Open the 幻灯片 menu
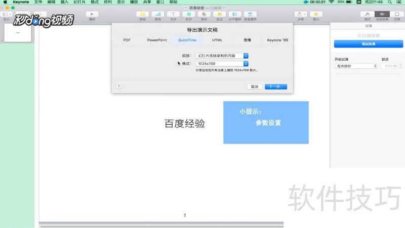 pos(79,2)
